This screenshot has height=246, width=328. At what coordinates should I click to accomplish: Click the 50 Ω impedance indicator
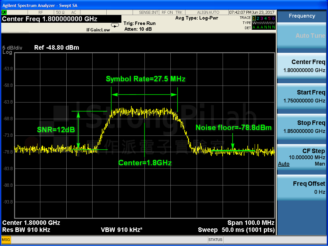click(x=60, y=12)
